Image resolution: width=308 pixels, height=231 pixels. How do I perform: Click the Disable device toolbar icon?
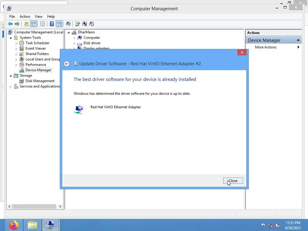click(x=91, y=24)
